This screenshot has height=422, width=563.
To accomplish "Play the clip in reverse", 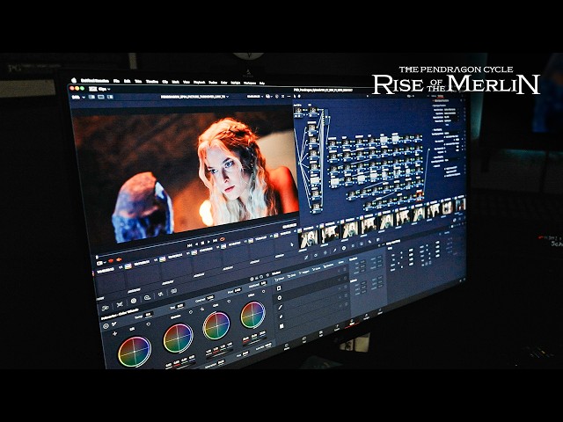I will pos(196,244).
